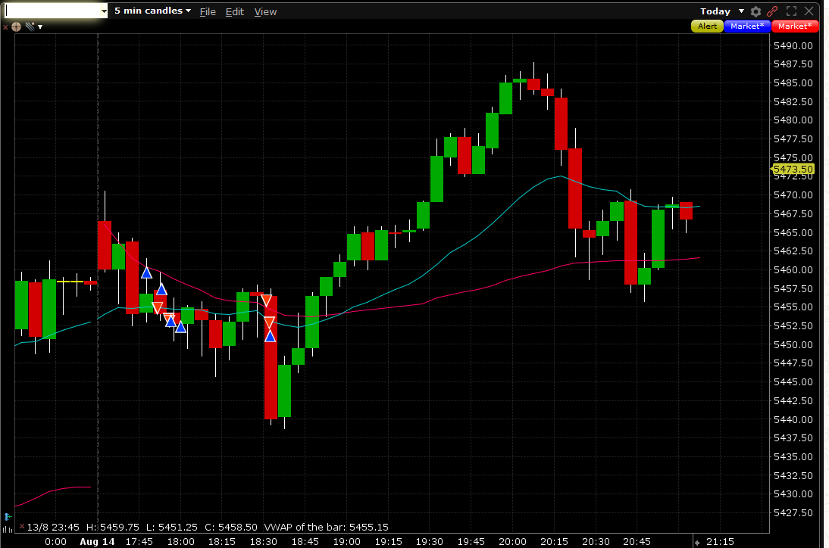Open the chart settings gear
The height and width of the screenshot is (548, 829).
pos(756,11)
